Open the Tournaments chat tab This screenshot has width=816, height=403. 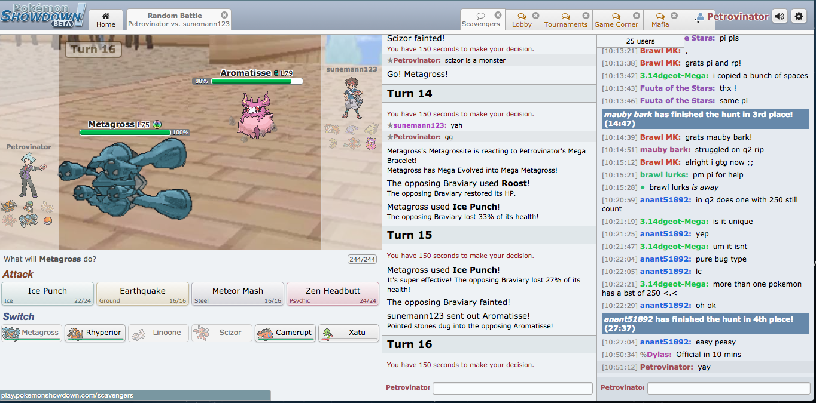click(x=566, y=20)
